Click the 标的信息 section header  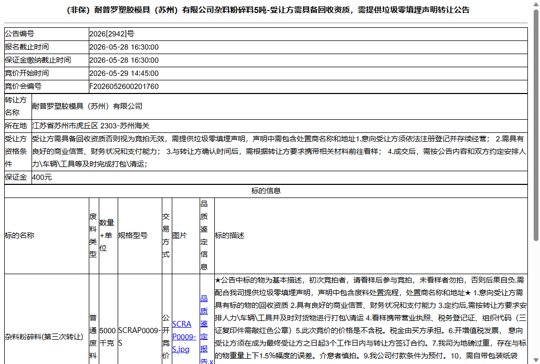[266, 191]
